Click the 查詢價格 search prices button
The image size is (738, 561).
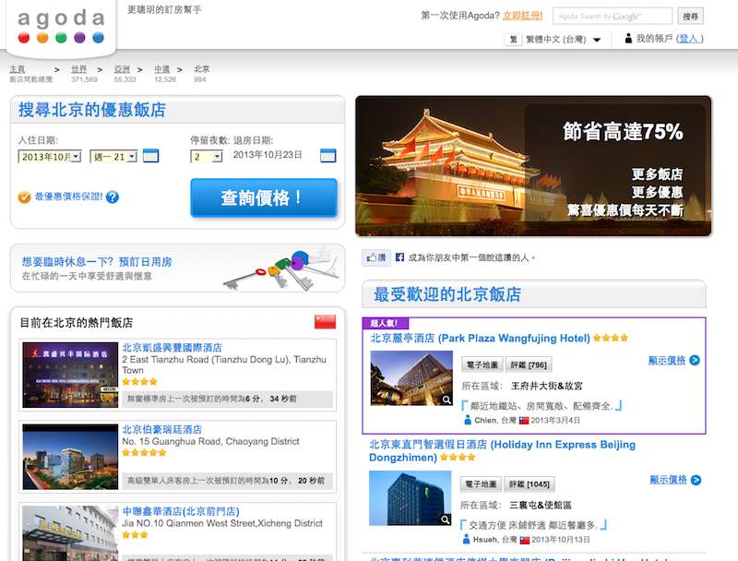point(264,197)
